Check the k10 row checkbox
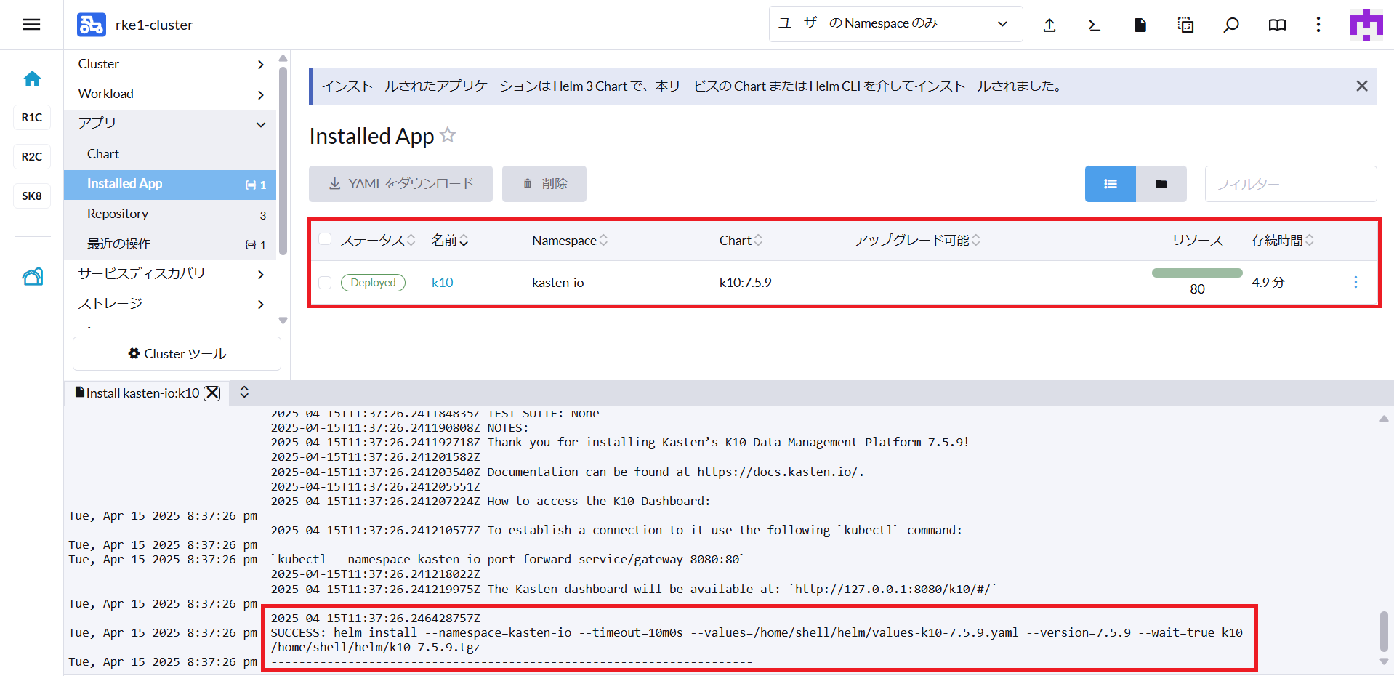Screen dimensions: 1394x676 tap(325, 282)
